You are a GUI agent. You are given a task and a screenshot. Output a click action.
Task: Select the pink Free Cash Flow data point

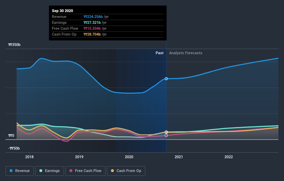[x=166, y=135]
